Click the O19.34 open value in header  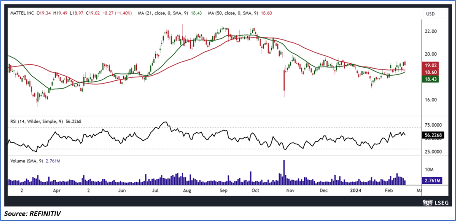pyautogui.click(x=44, y=13)
